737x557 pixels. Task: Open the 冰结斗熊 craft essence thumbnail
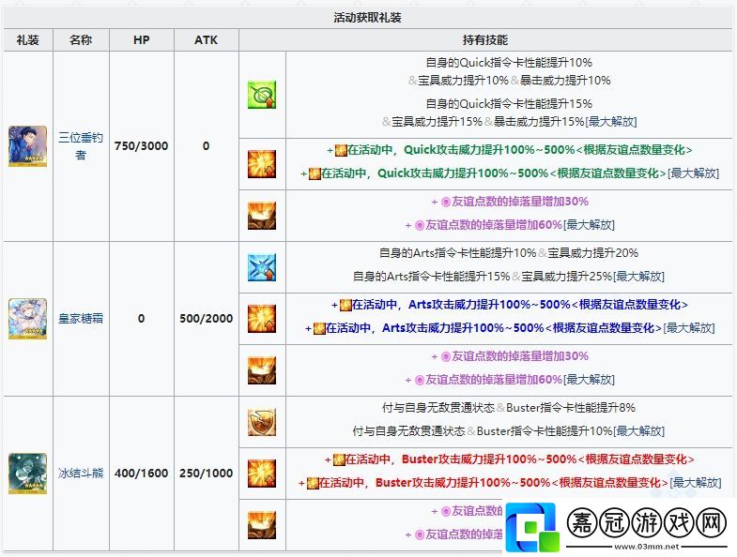[28, 474]
